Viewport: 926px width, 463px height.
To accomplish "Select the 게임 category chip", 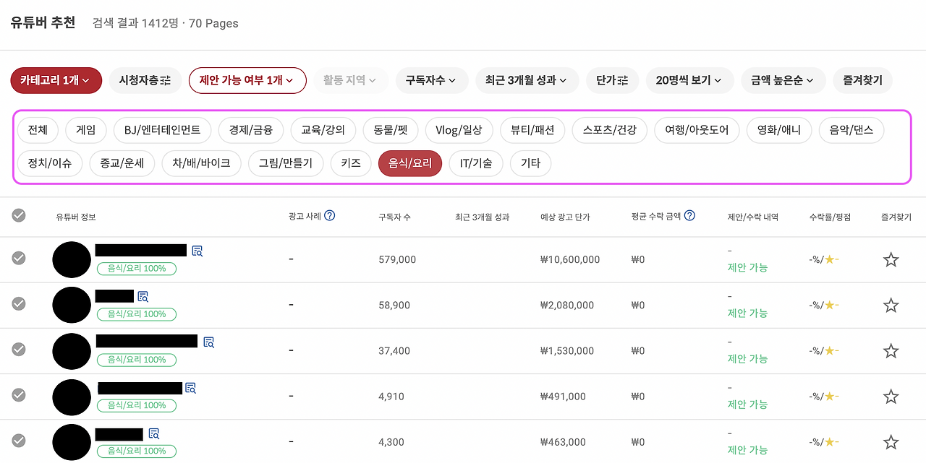I will pyautogui.click(x=85, y=130).
